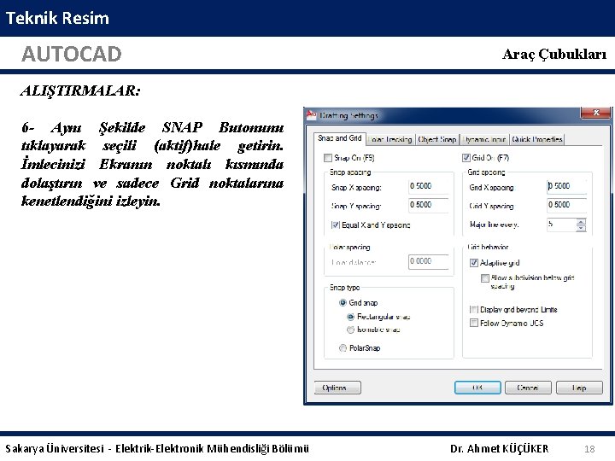Click the 'Araç Çubukları' heading text
The width and height of the screenshot is (615, 461).
tap(554, 54)
